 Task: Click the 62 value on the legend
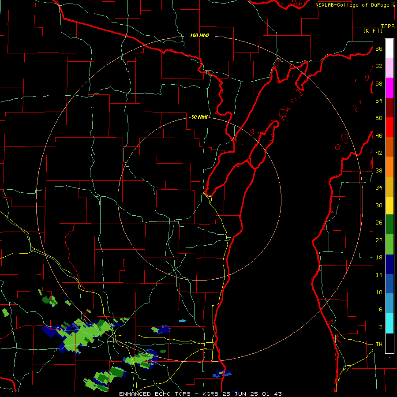point(379,66)
